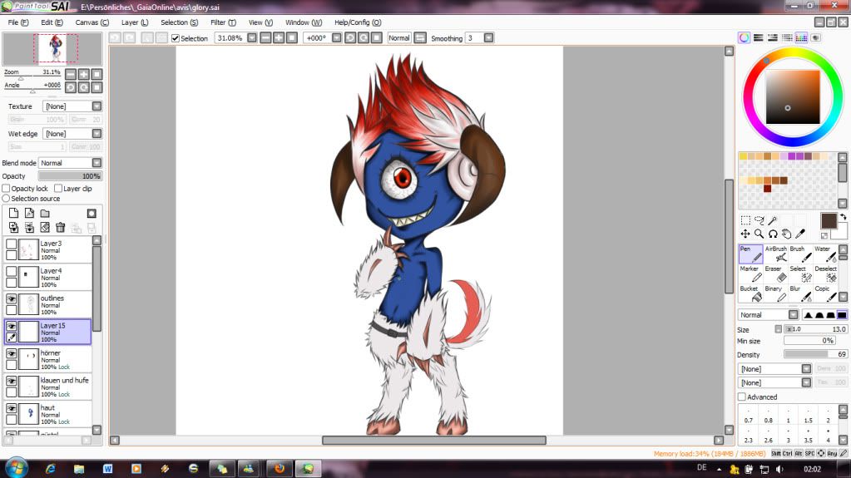The height and width of the screenshot is (478, 851).
Task: Delete the selected layer with trash icon
Action: 60,228
